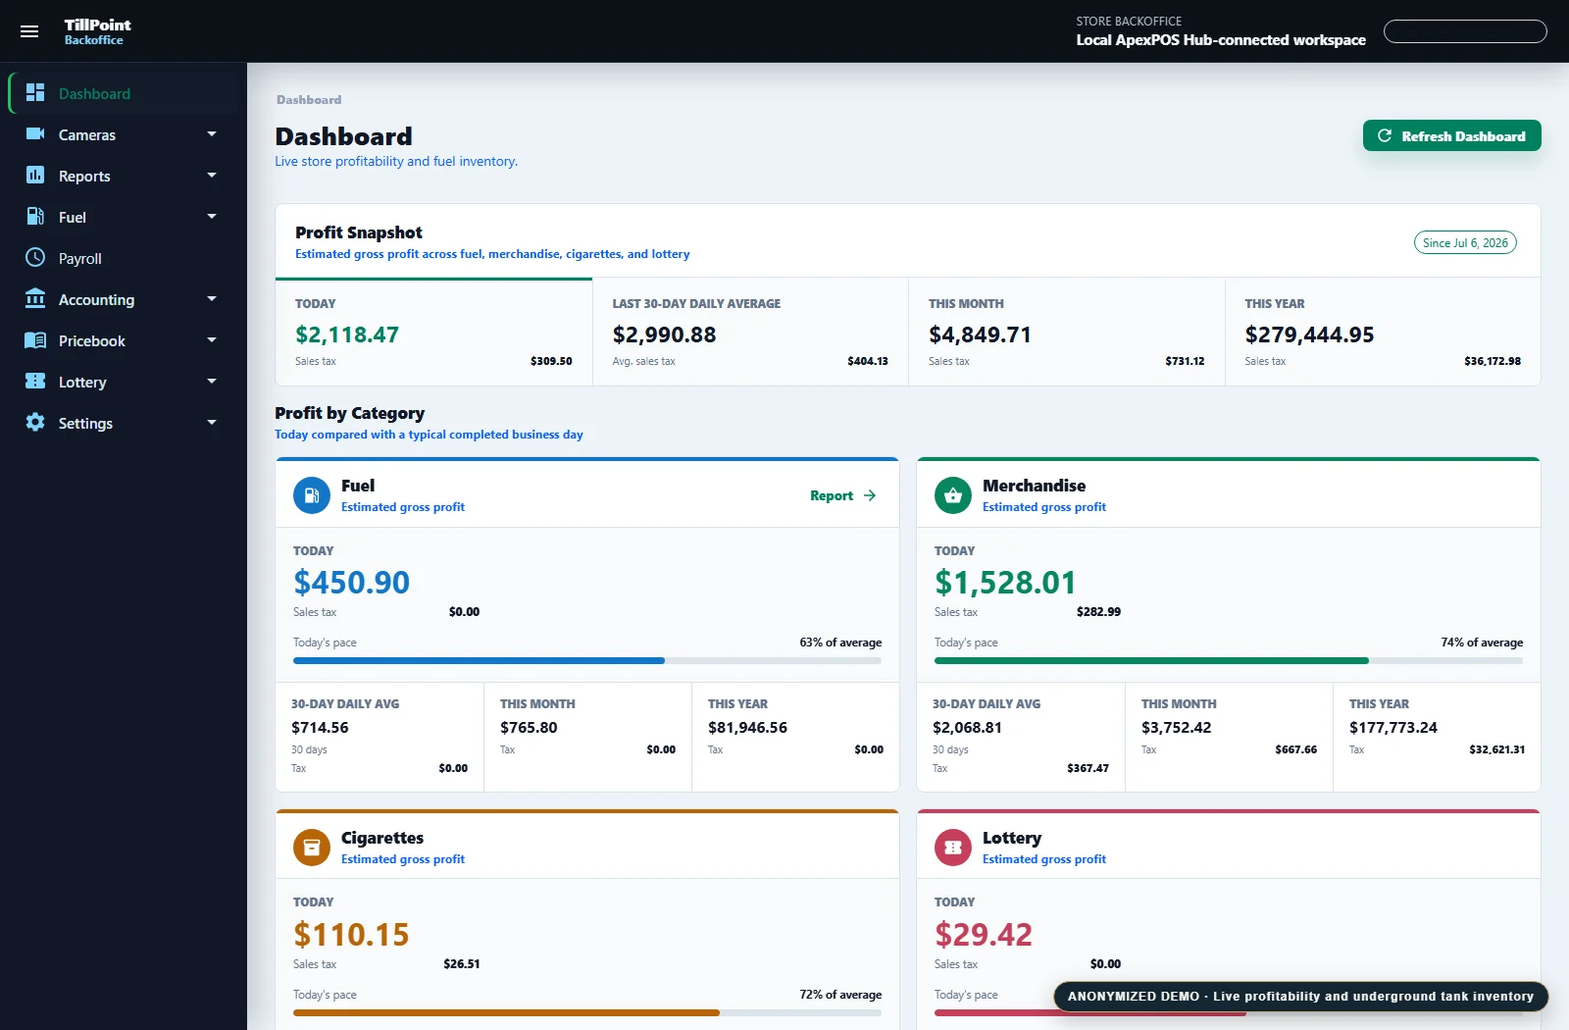This screenshot has height=1030, width=1569.
Task: Click the Dashboard breadcrumb text
Action: [309, 99]
